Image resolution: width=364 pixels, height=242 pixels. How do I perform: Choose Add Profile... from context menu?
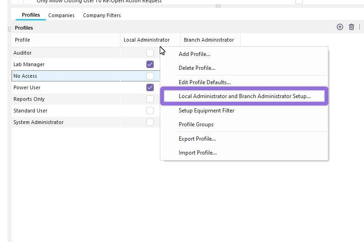195,54
